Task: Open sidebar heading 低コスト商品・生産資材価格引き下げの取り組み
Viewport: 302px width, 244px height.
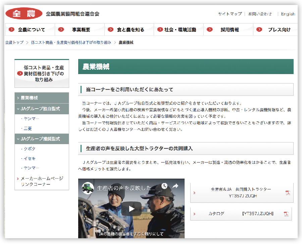Action: [x=42, y=73]
